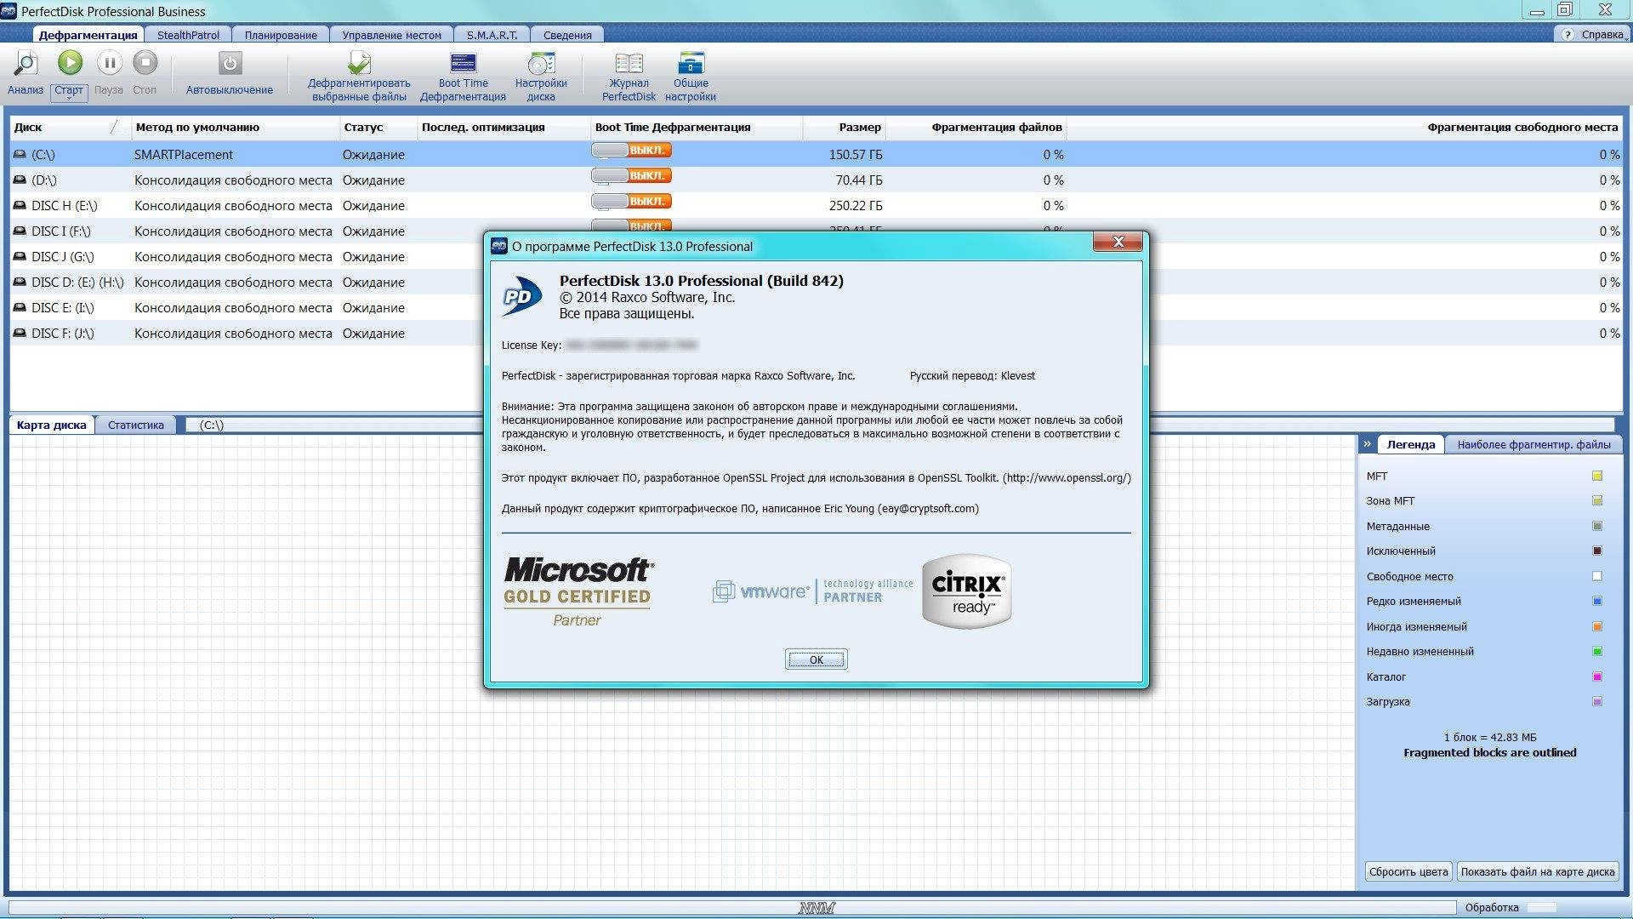
Task: Open Журнал PerfectDisk icon
Action: click(629, 63)
